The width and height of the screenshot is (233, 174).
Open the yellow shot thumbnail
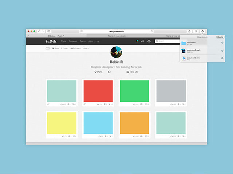62,123
